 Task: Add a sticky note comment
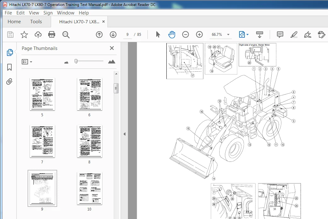280,35
